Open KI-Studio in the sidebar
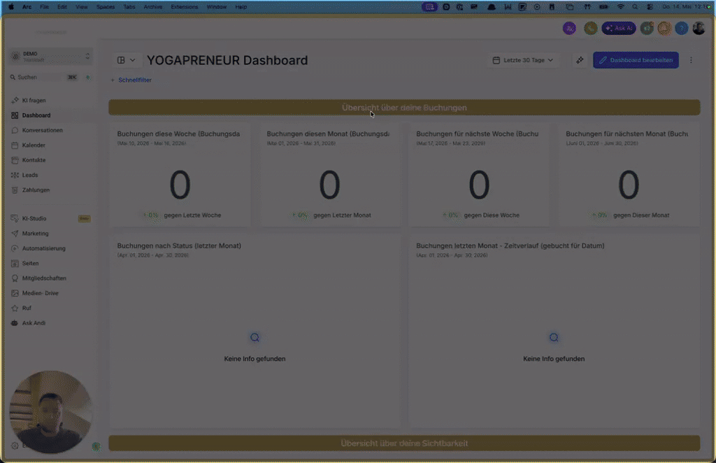The height and width of the screenshot is (463, 716). (x=34, y=219)
